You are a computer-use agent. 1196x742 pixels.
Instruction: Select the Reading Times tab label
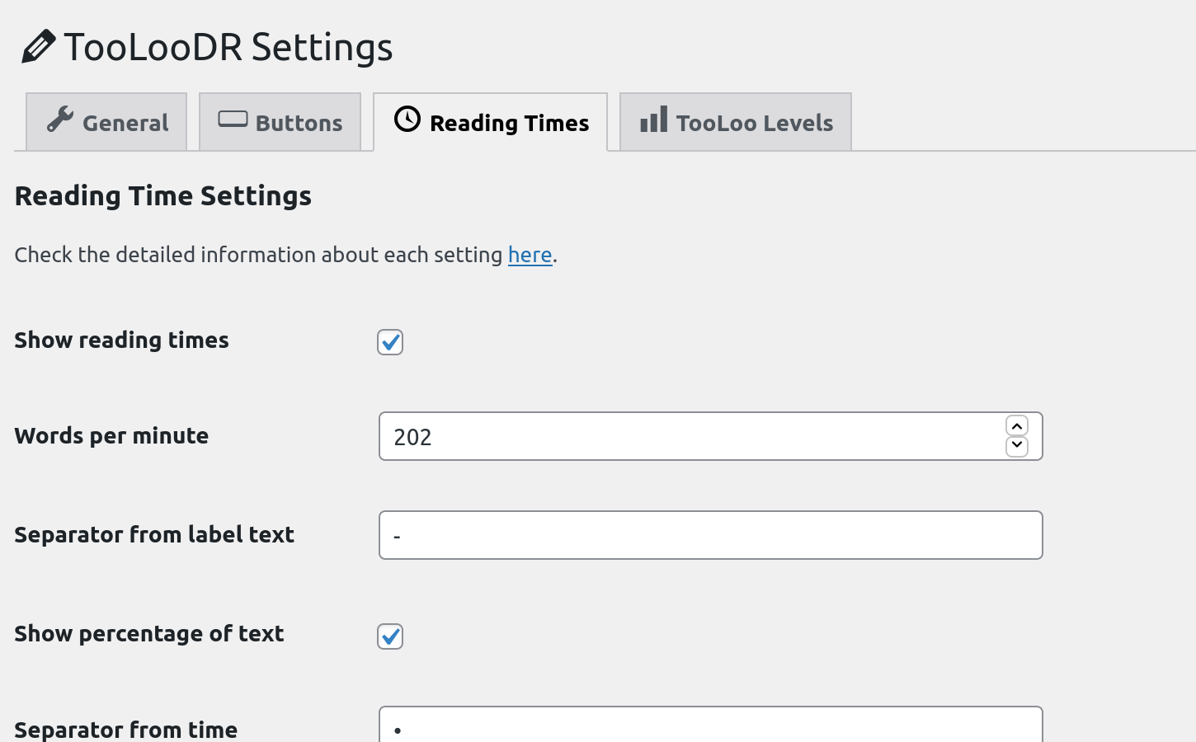click(509, 124)
